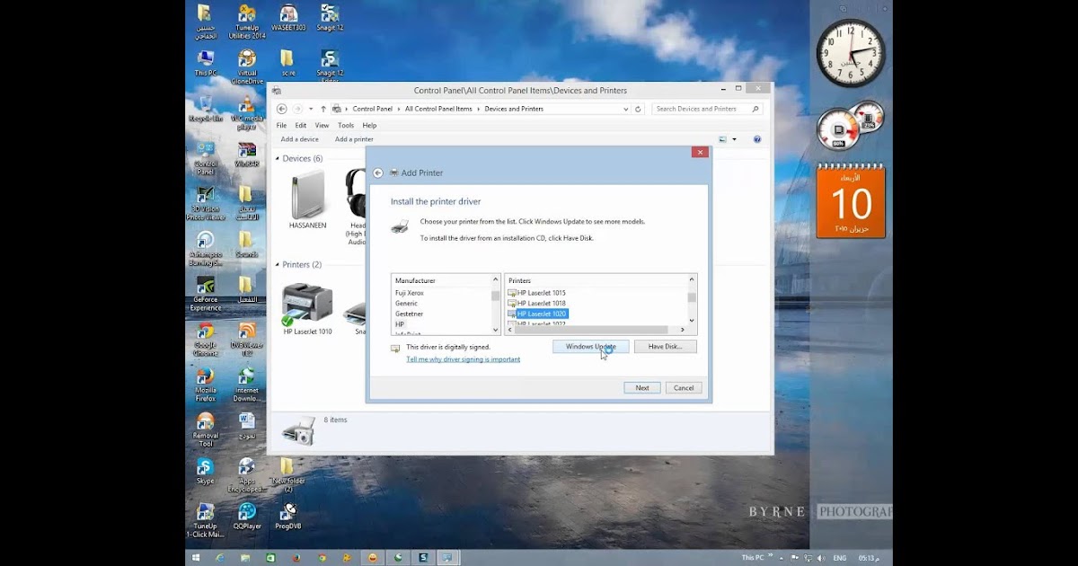Select HP LaserJet 1018 in Printers list

537,304
